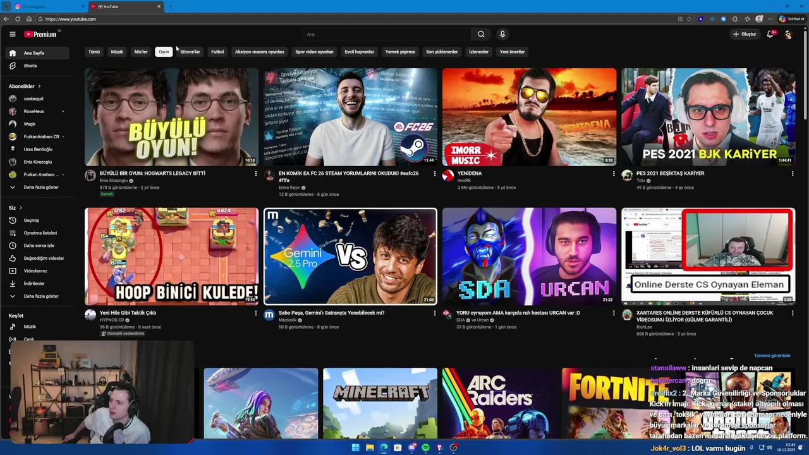Open more options for Hogwarts Legacy video
This screenshot has width=809, height=455.
pyautogui.click(x=255, y=174)
